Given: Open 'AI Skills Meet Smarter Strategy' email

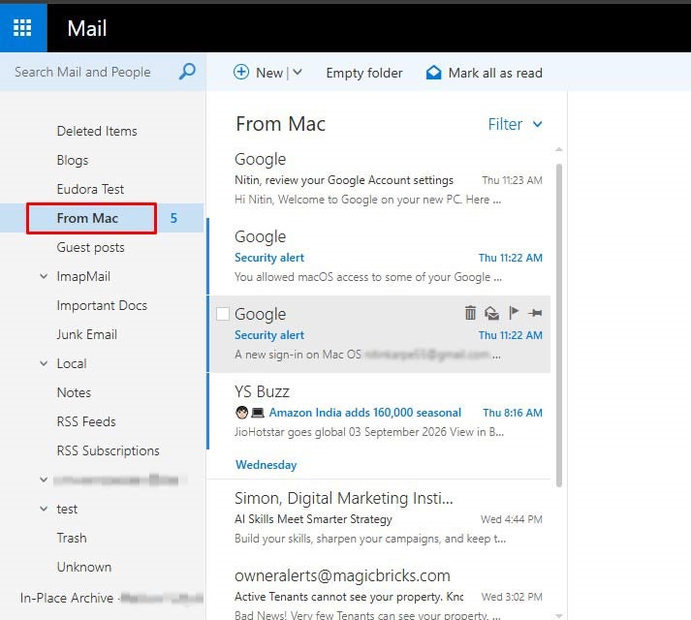Looking at the screenshot, I should pyautogui.click(x=379, y=518).
